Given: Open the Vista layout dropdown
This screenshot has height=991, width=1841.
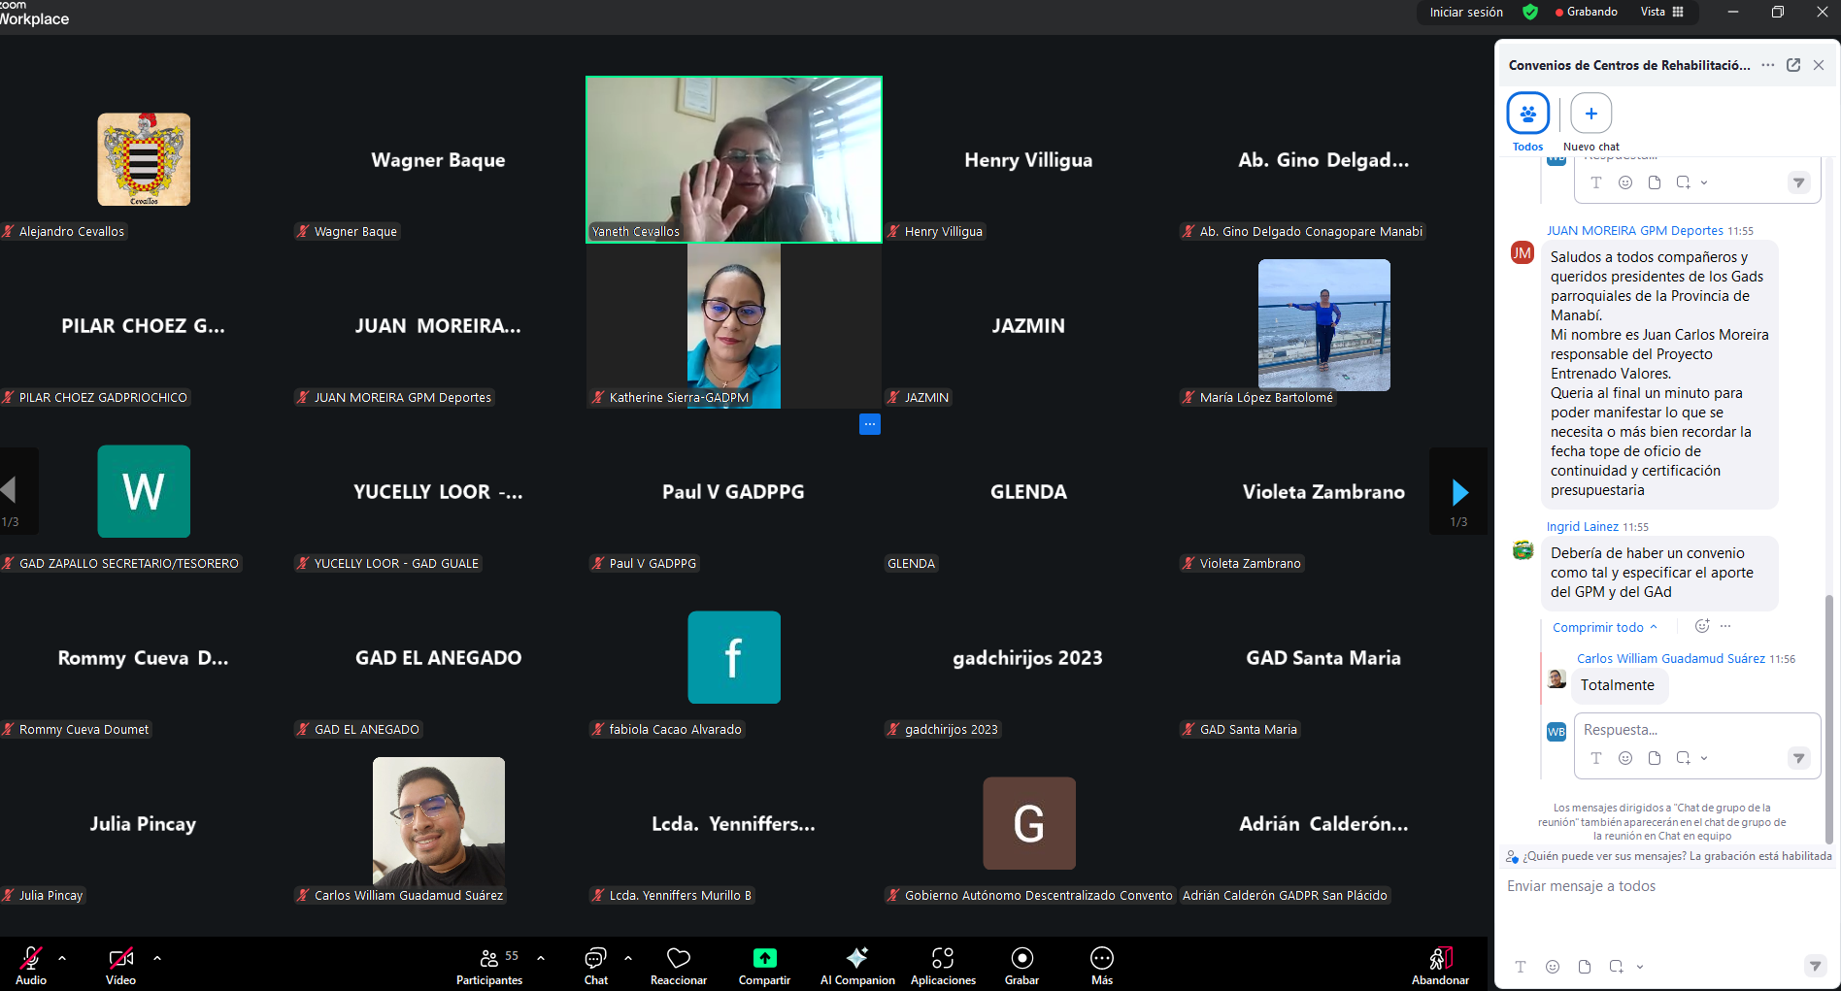Looking at the screenshot, I should click(x=1661, y=12).
